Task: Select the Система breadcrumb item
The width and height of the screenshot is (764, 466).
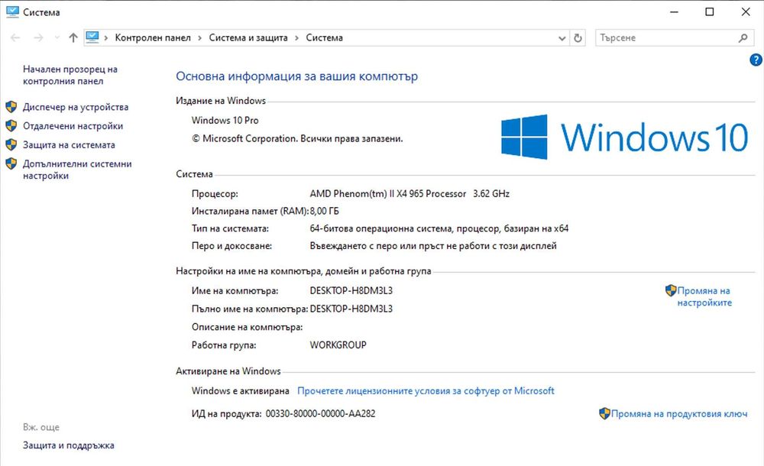Action: tap(324, 37)
